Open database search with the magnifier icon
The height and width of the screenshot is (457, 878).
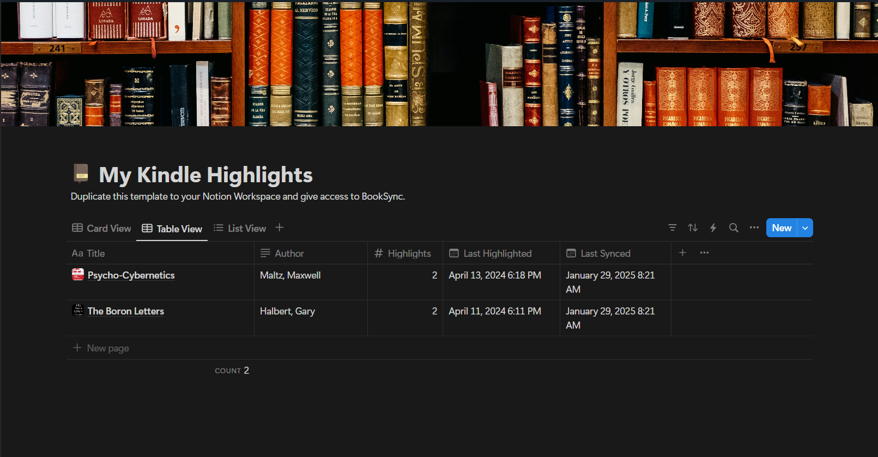pos(734,228)
